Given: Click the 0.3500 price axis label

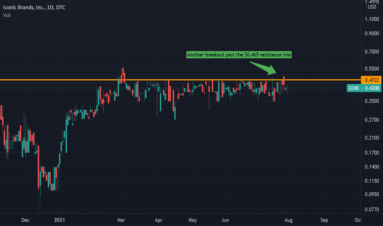Looking at the screenshot, I should click(x=372, y=101).
